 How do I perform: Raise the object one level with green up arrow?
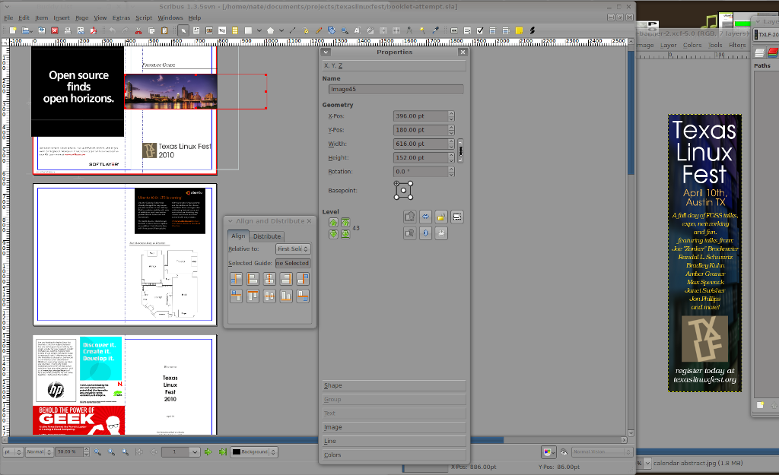[333, 222]
